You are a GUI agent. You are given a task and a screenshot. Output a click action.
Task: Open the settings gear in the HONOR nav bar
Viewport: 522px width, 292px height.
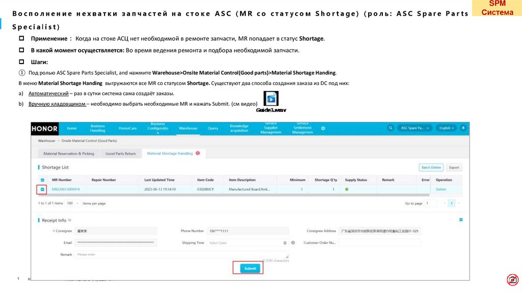(x=323, y=128)
